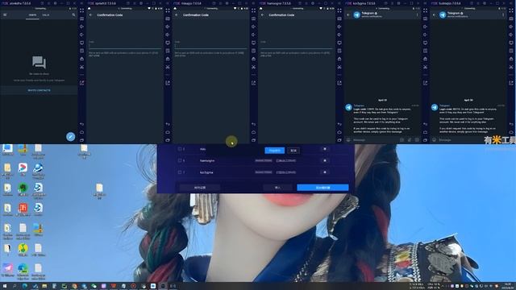Image resolution: width=516 pixels, height=290 pixels.
Task: Click middle dark button at dialog bottom
Action: click(x=277, y=188)
